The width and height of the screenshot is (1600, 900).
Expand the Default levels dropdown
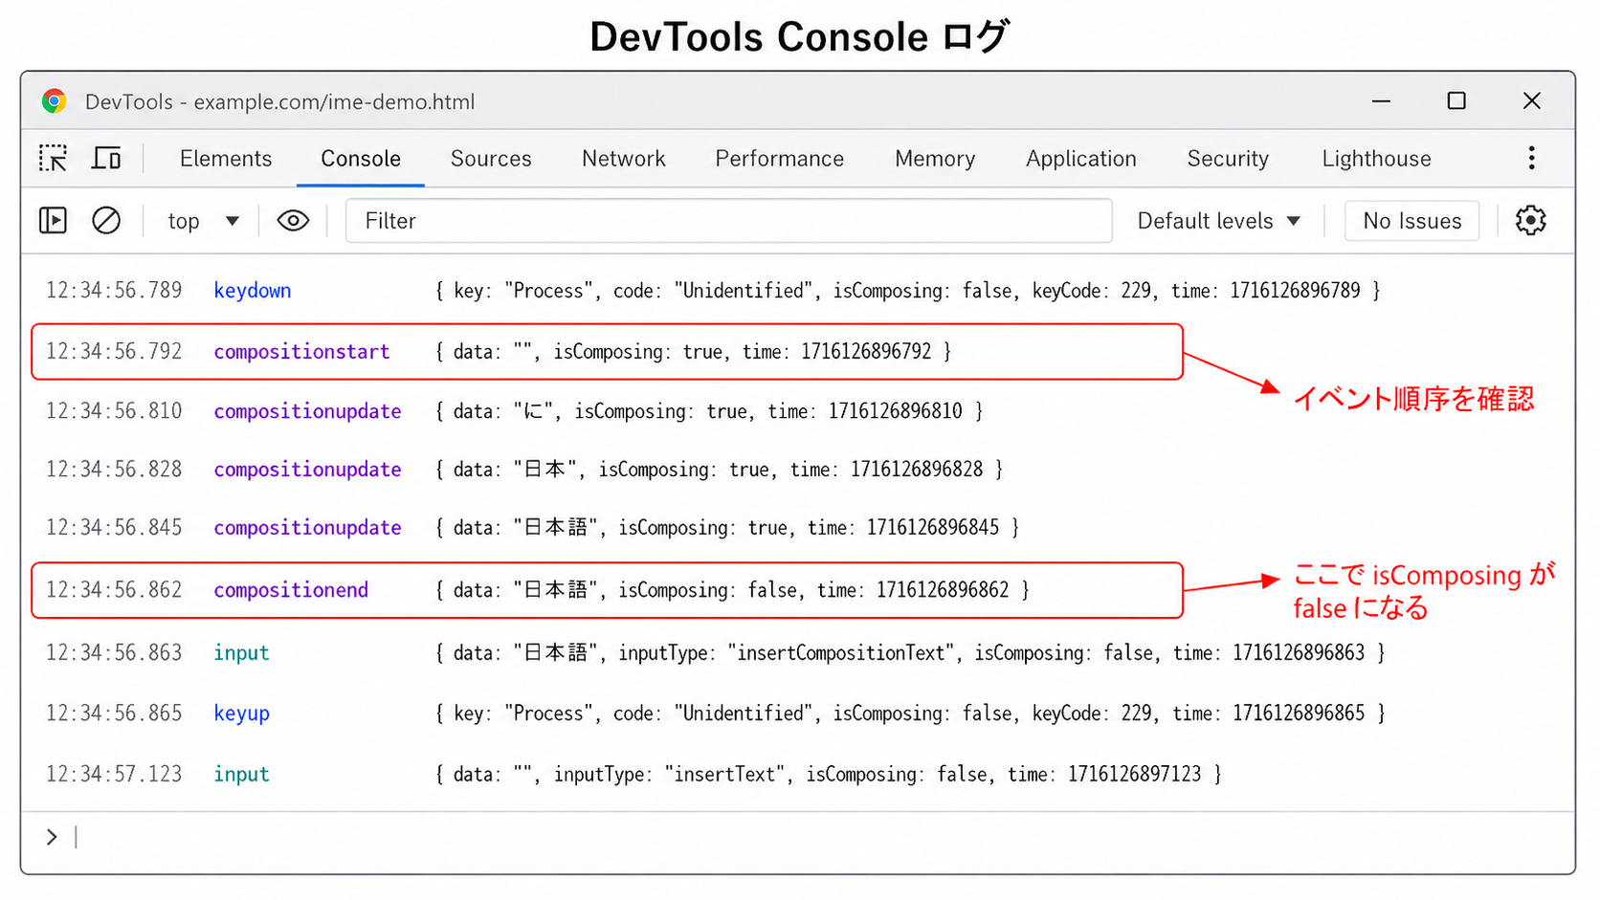pos(1218,221)
